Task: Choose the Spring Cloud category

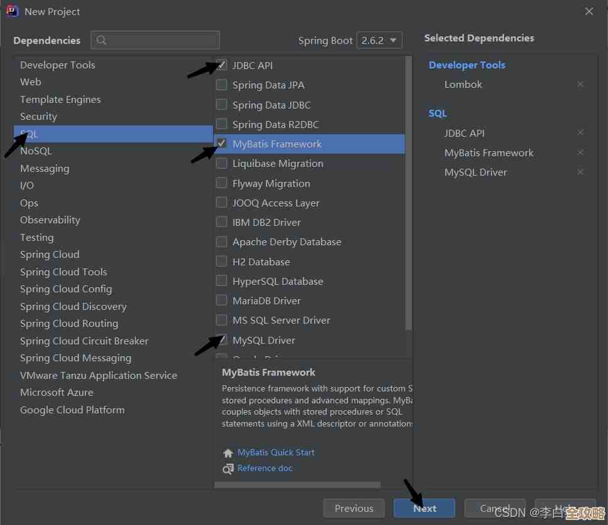Action: pyautogui.click(x=50, y=255)
